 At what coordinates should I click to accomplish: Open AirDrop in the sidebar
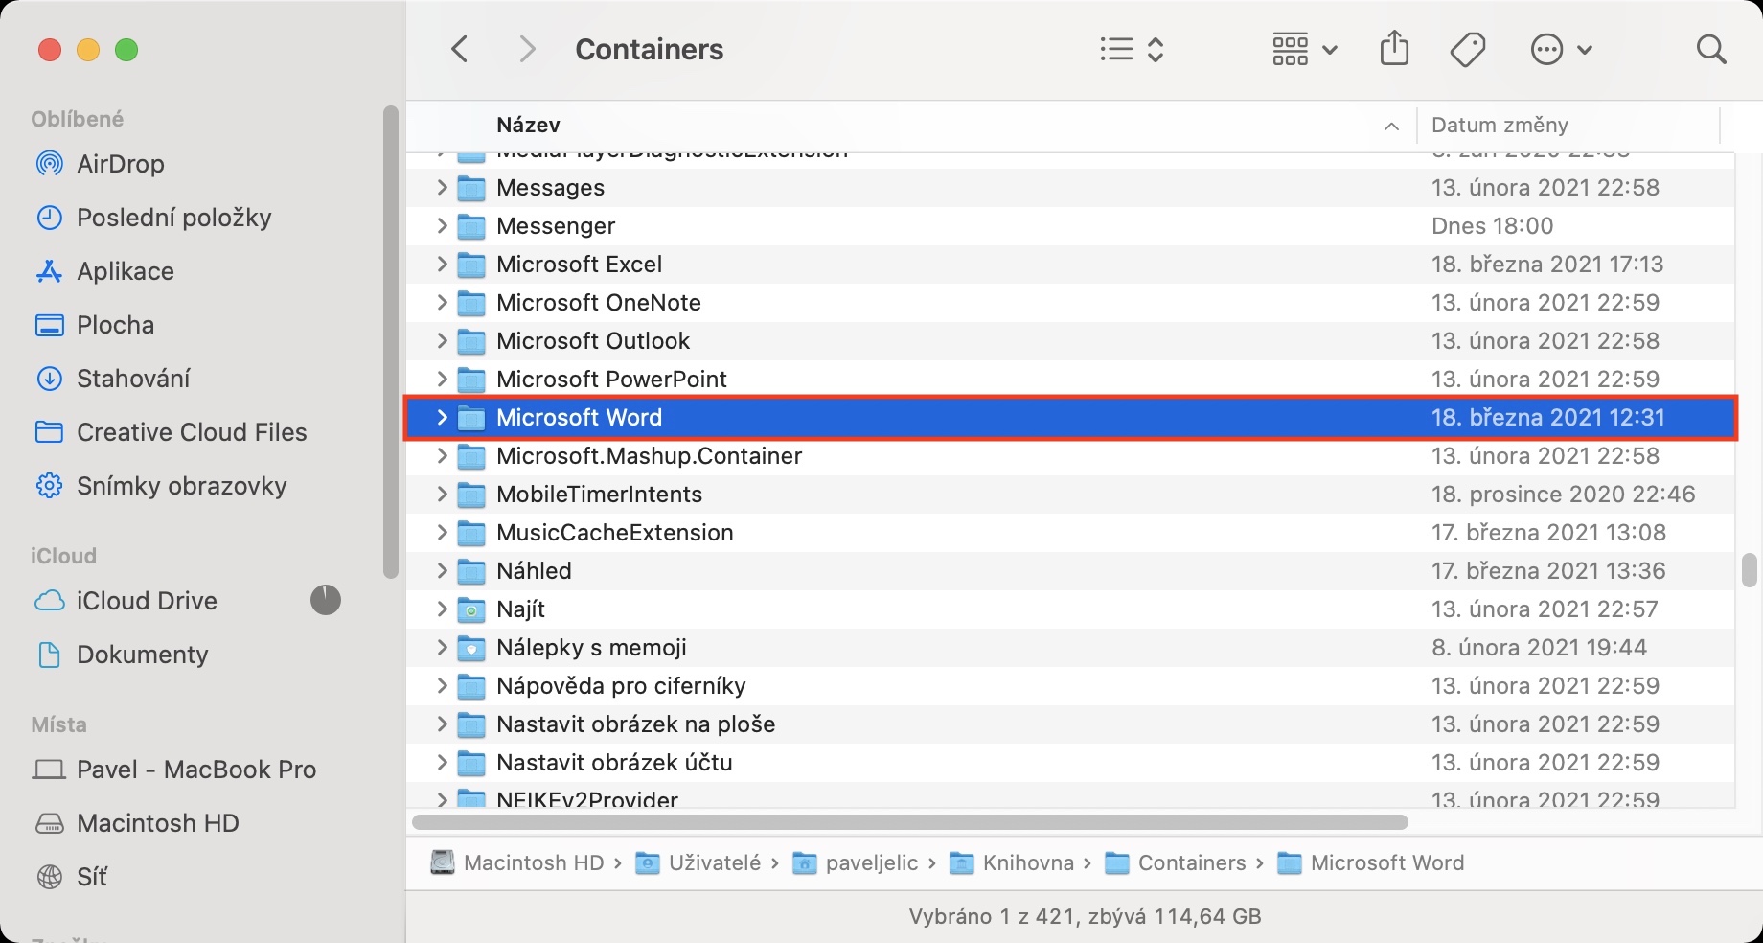coord(120,164)
